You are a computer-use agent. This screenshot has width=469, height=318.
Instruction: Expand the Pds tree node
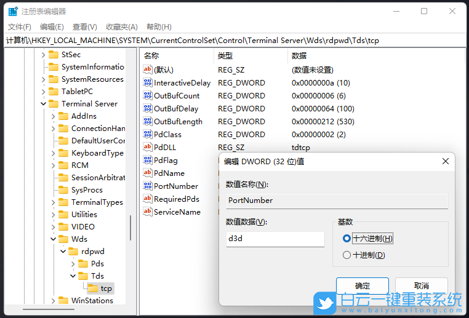(73, 264)
